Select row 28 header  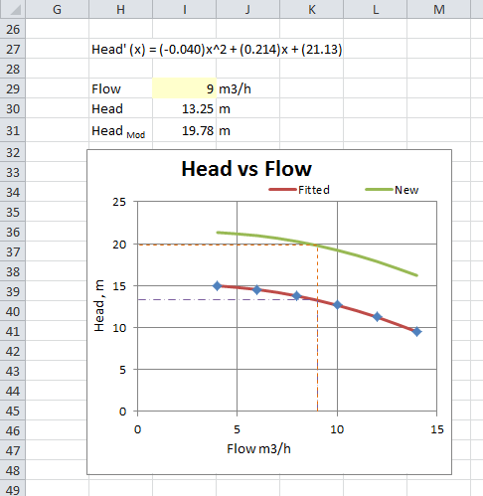click(x=13, y=69)
